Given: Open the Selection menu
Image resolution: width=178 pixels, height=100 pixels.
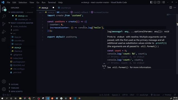Looking at the screenshot, I should [23, 2].
